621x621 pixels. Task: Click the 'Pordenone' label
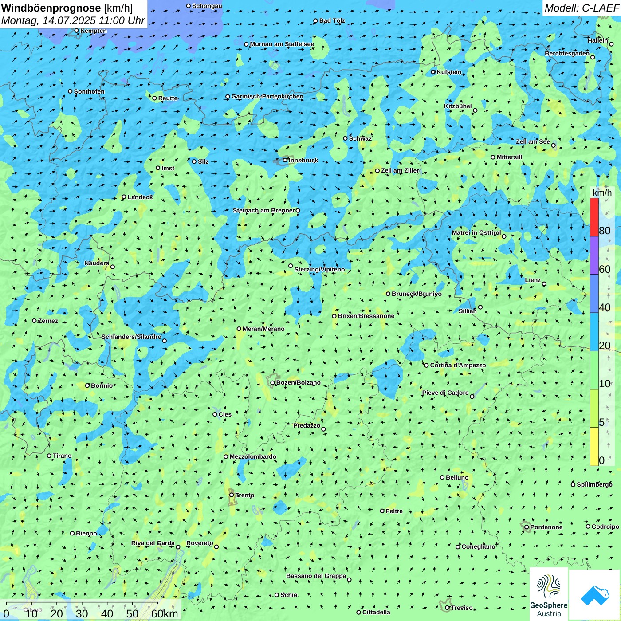546,527
